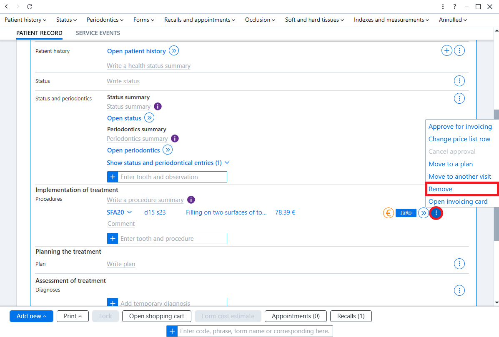Open three-dot menu in Patient history row
The height and width of the screenshot is (337, 499).
[x=459, y=50]
